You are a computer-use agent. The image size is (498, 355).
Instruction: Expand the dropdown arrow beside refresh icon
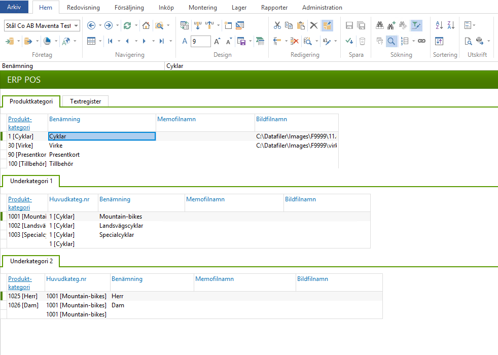coord(136,25)
